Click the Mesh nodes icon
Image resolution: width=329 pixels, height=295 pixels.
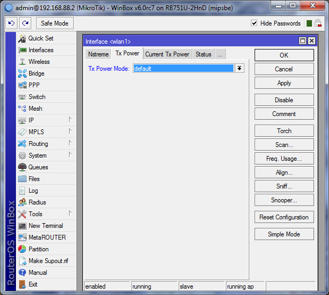point(22,109)
